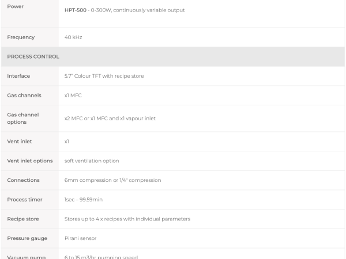The height and width of the screenshot is (259, 346).
Task: Click the Gas channels label
Action: pyautogui.click(x=24, y=96)
